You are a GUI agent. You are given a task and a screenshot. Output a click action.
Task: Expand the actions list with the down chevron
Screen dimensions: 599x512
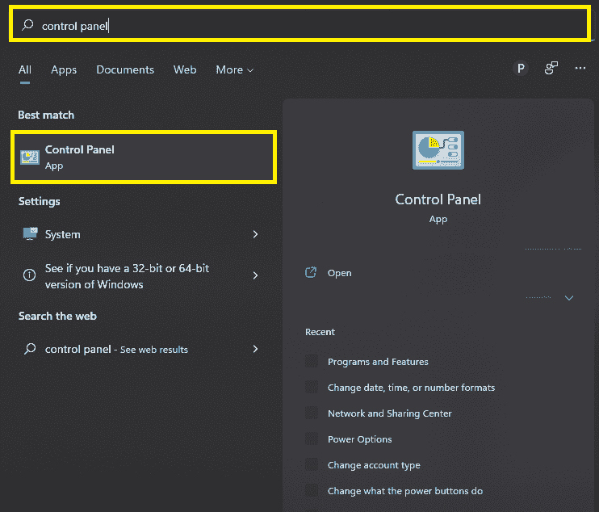568,298
